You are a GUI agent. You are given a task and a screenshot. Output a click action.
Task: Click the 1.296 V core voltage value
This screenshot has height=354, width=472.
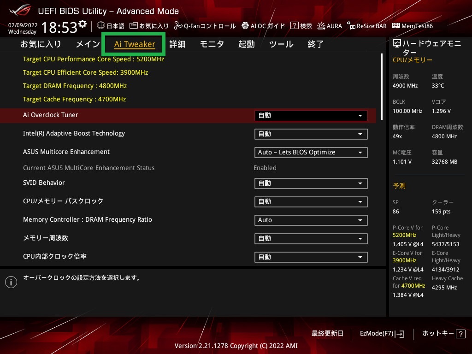[441, 111]
